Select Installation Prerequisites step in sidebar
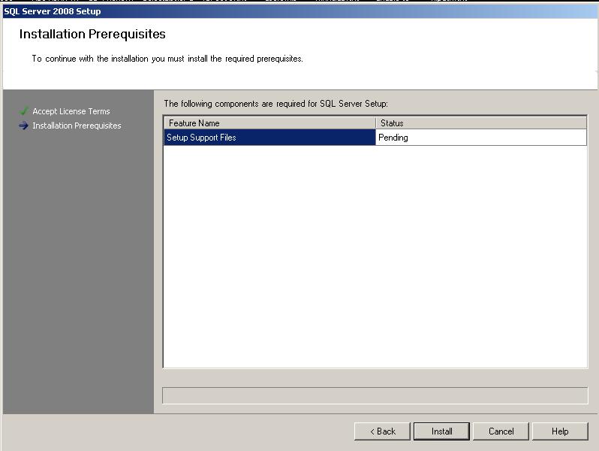599x451 pixels. tap(77, 126)
